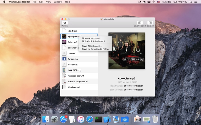201x125 pixels.
Task: Open Finder from the Dock
Action: (x=46, y=119)
